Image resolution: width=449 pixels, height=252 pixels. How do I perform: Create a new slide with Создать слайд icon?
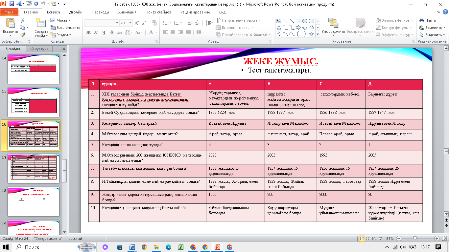[x=41, y=22]
